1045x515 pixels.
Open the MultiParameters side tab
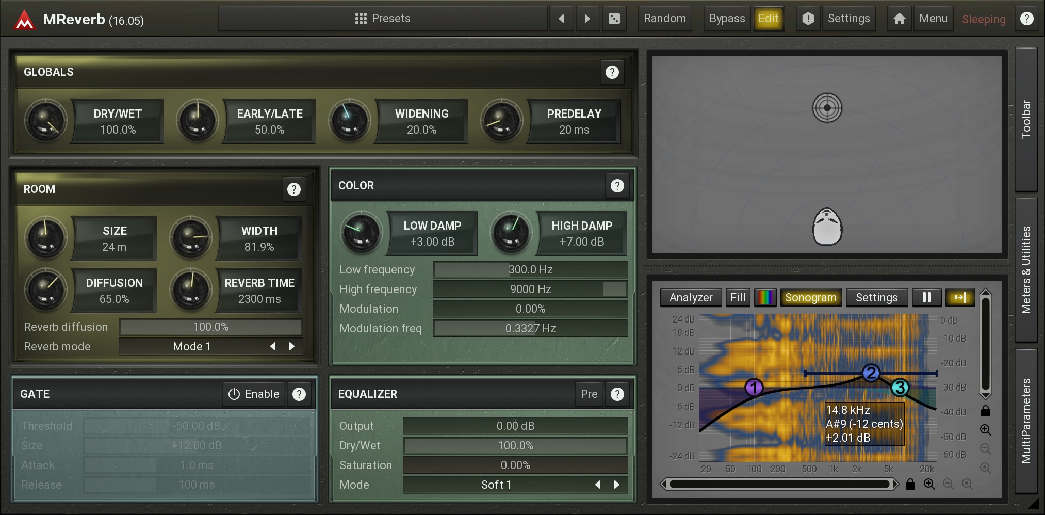tap(1026, 421)
